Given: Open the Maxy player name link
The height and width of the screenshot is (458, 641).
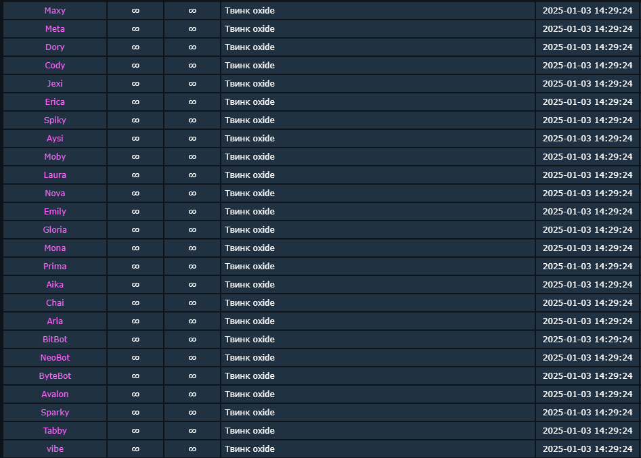Looking at the screenshot, I should point(55,11).
